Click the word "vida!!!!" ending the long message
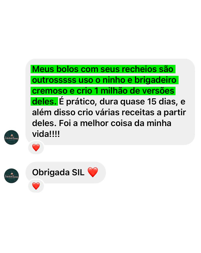 46,134
